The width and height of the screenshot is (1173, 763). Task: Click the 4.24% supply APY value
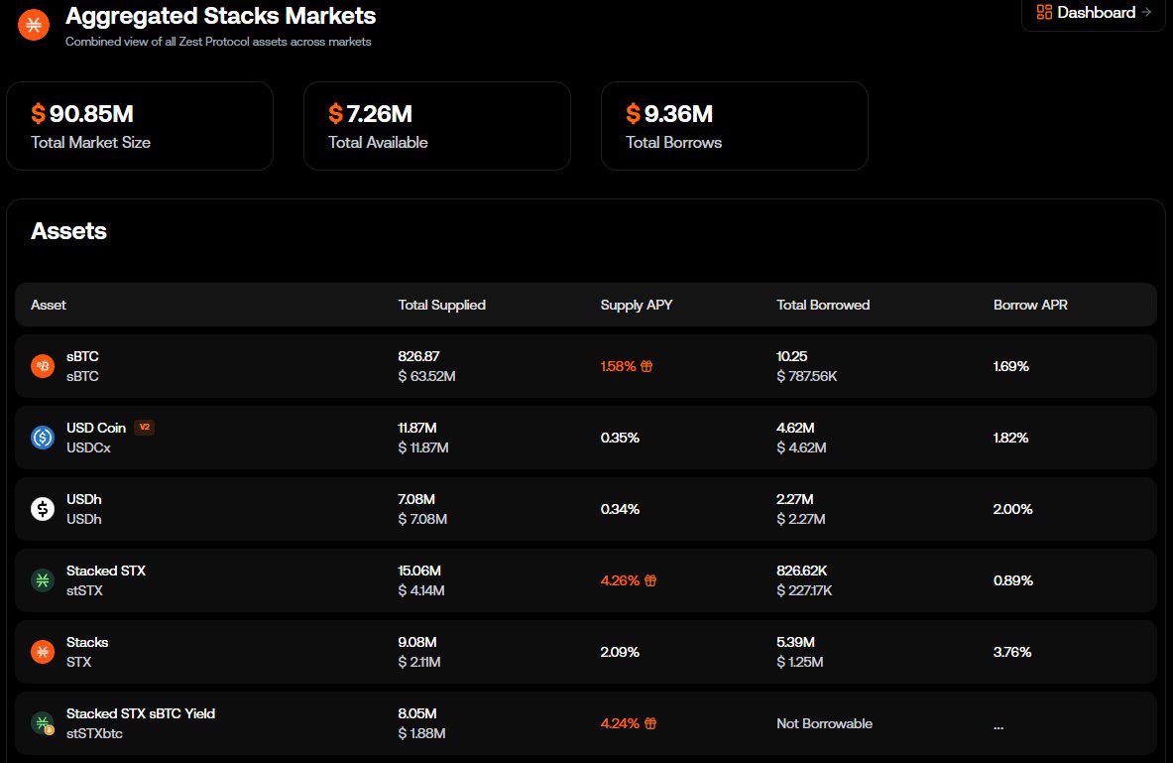coord(620,723)
